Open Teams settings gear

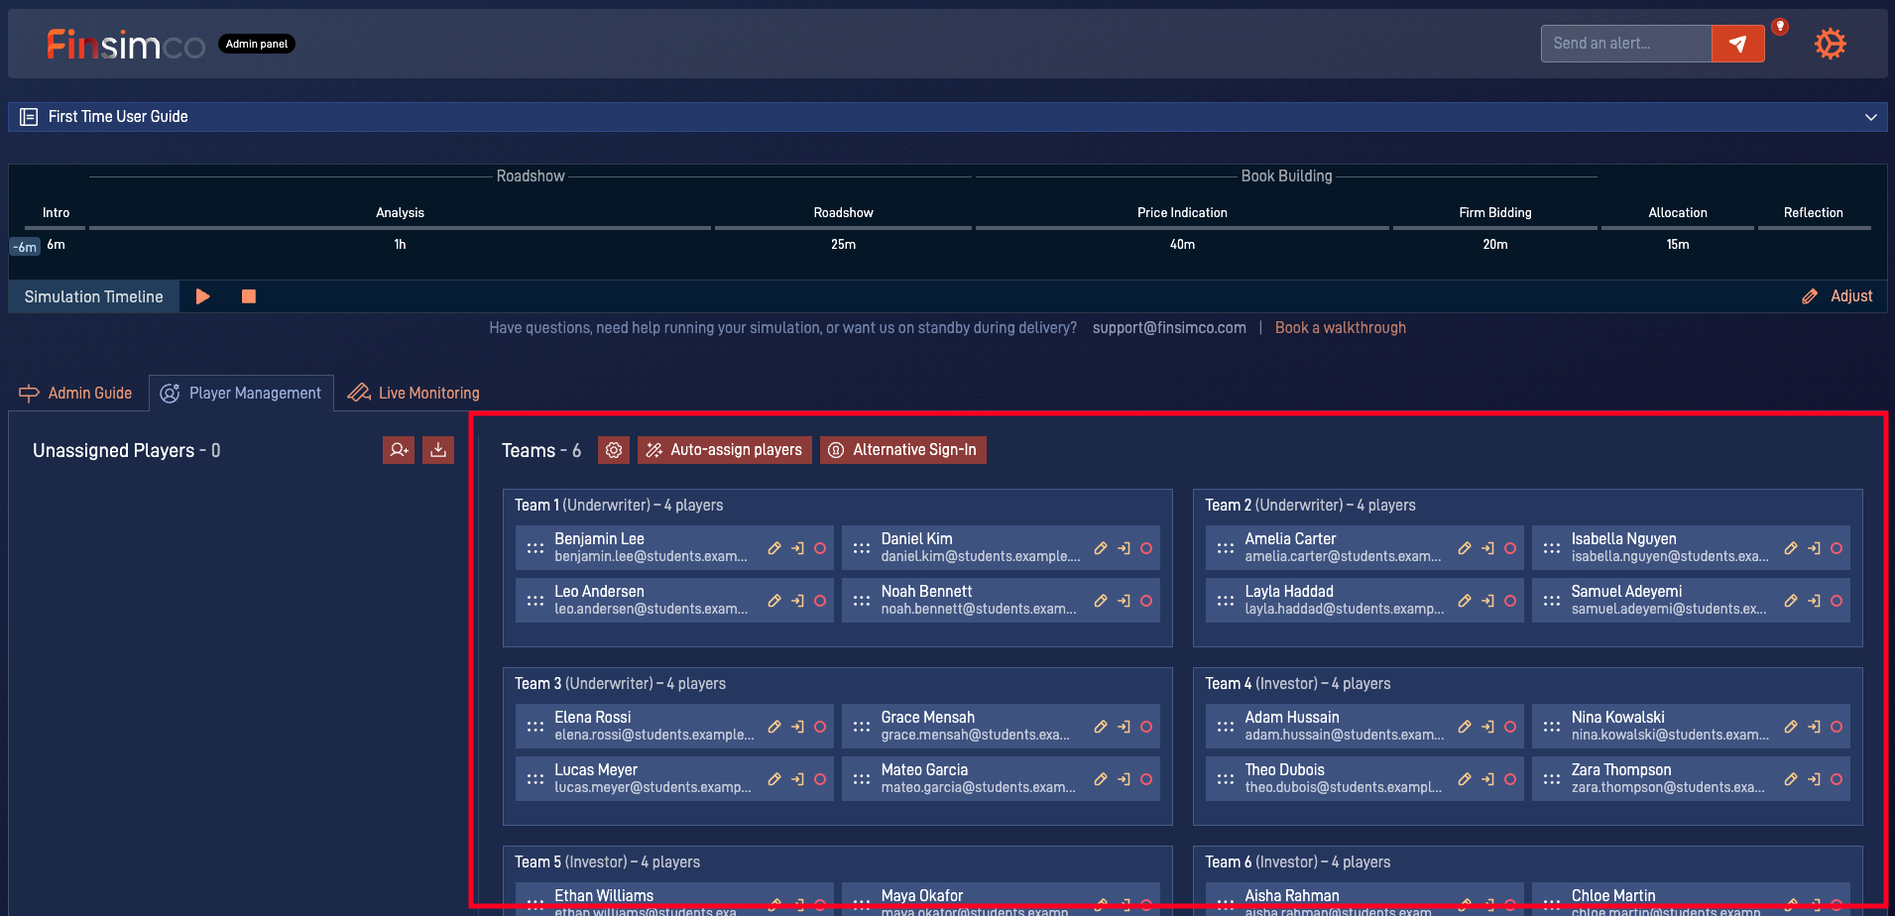point(614,450)
